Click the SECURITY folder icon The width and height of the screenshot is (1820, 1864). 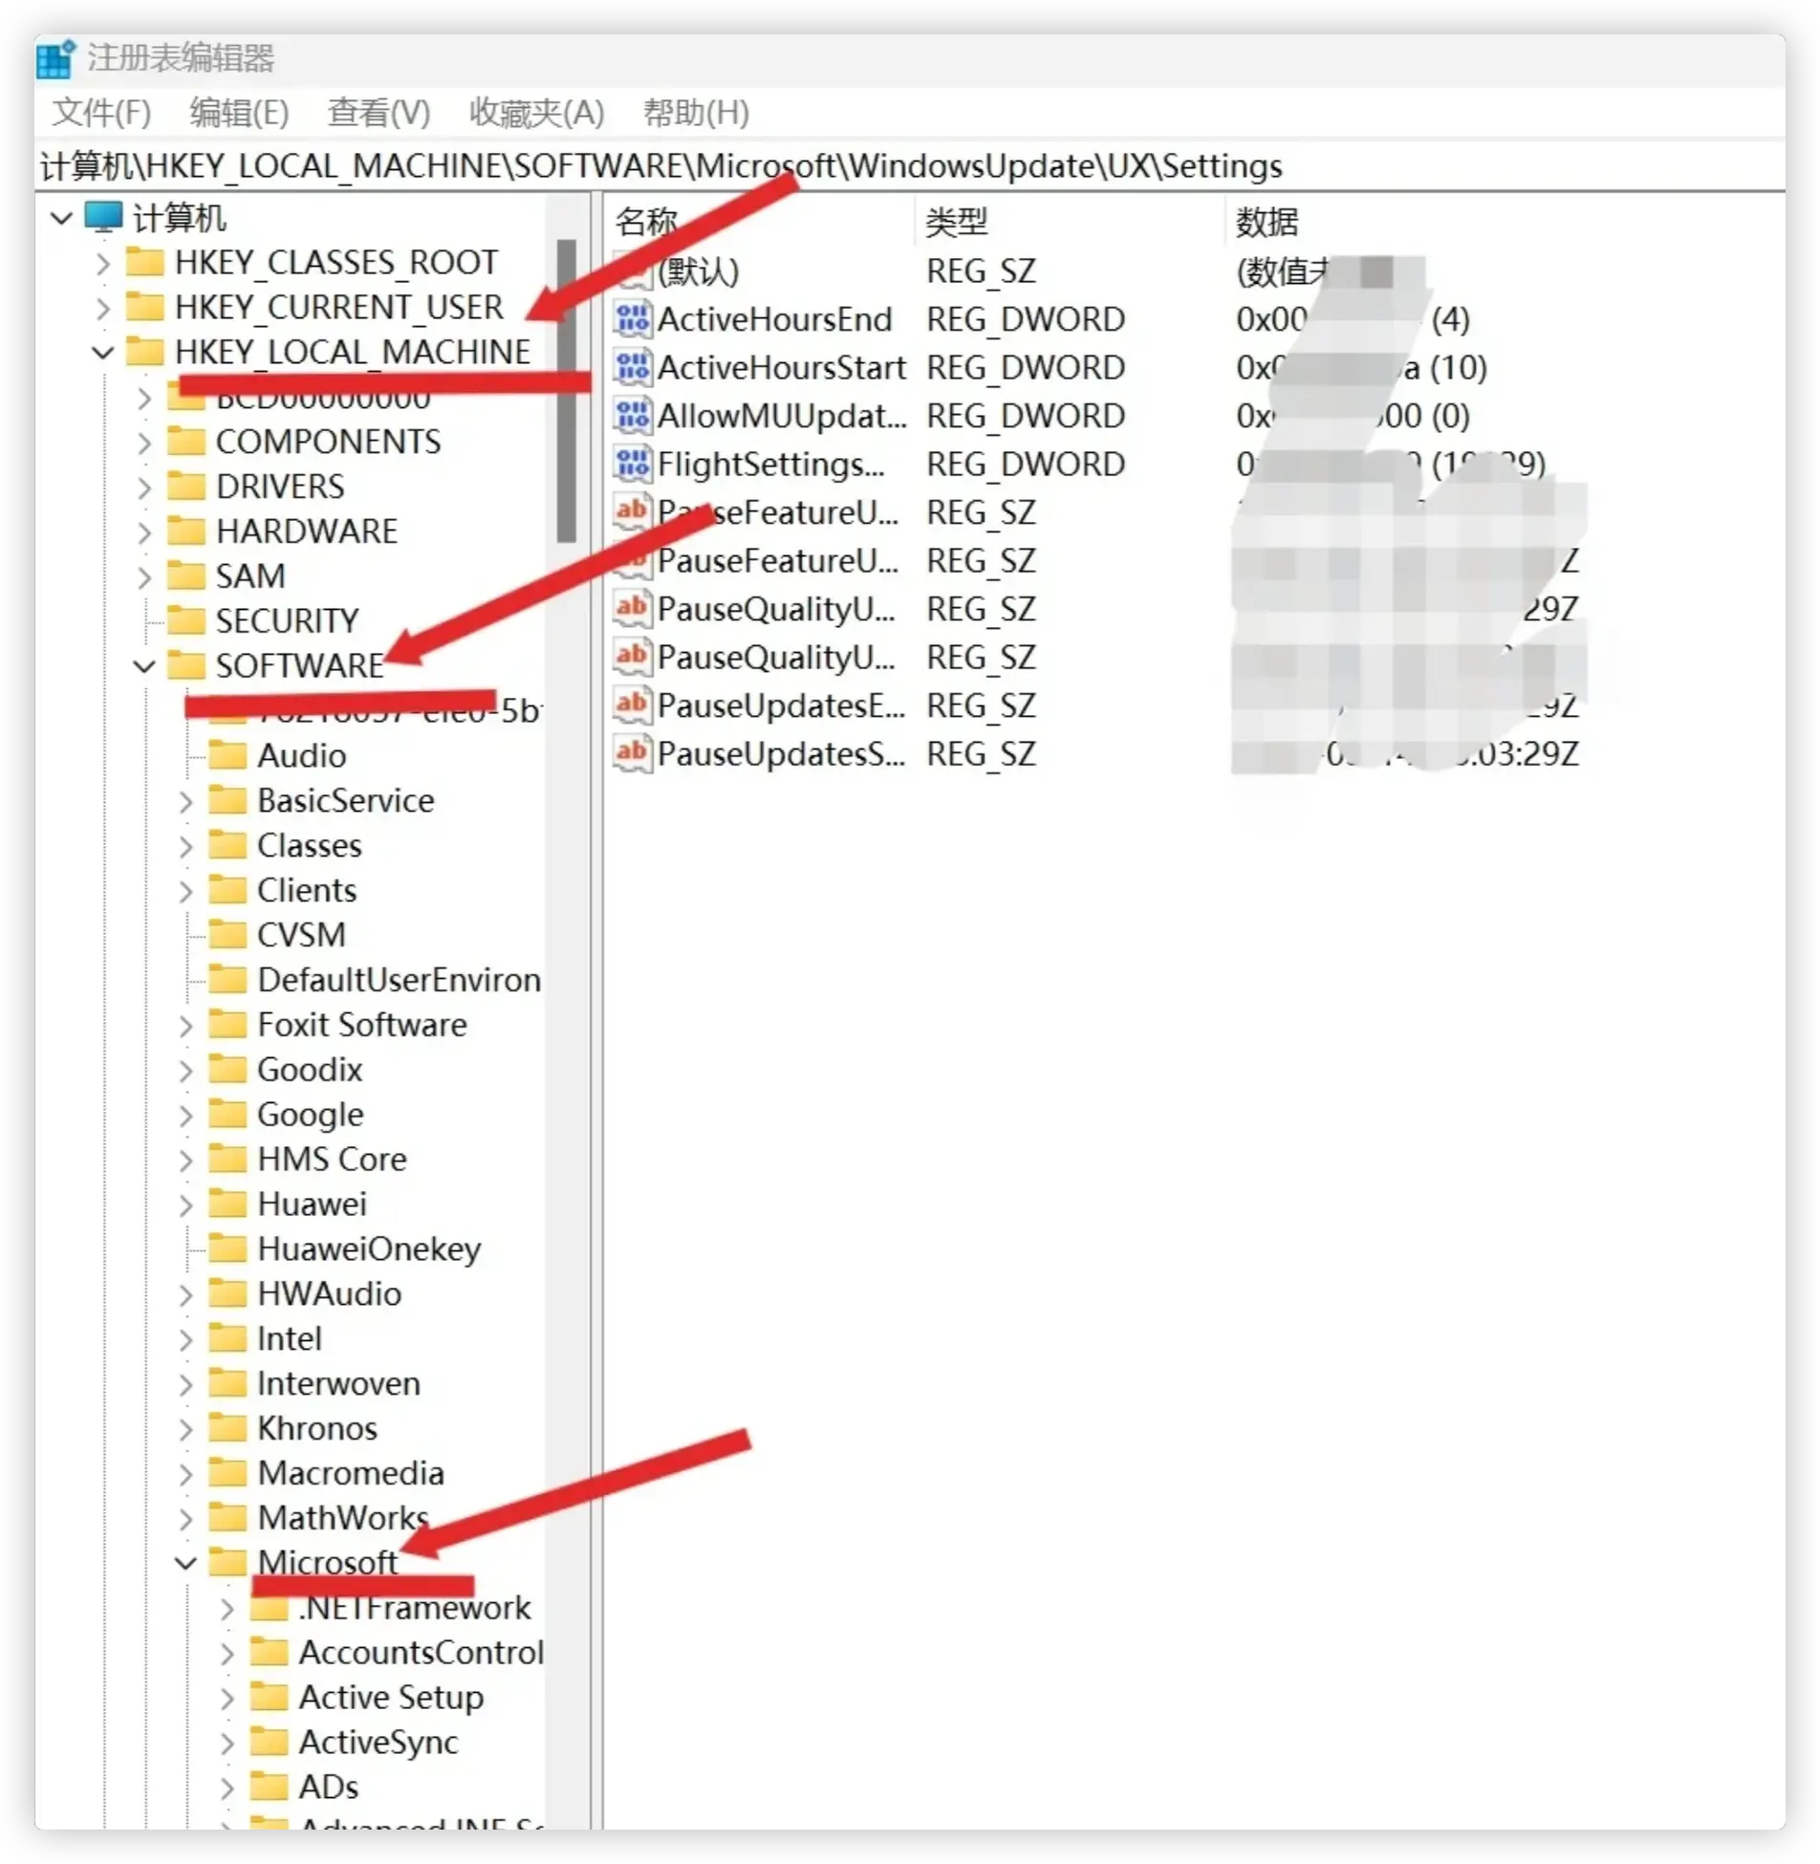tap(186, 620)
